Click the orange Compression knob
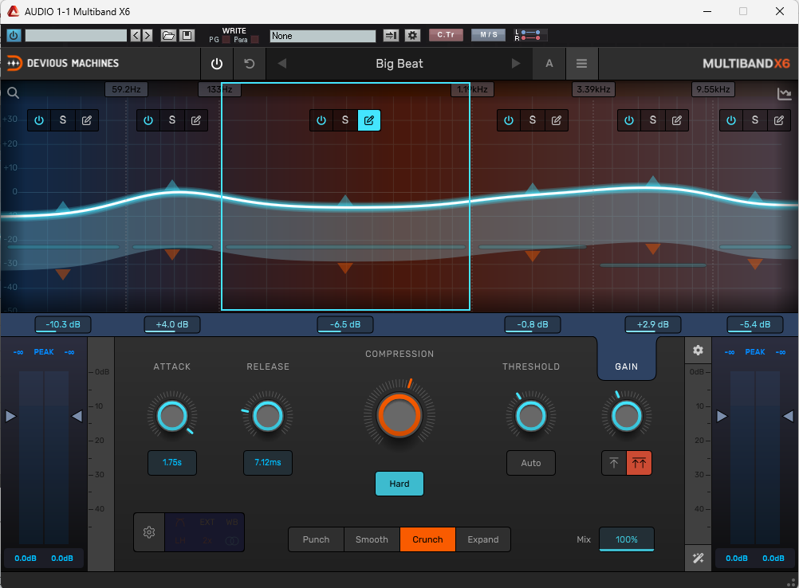Image resolution: width=799 pixels, height=588 pixels. tap(399, 415)
